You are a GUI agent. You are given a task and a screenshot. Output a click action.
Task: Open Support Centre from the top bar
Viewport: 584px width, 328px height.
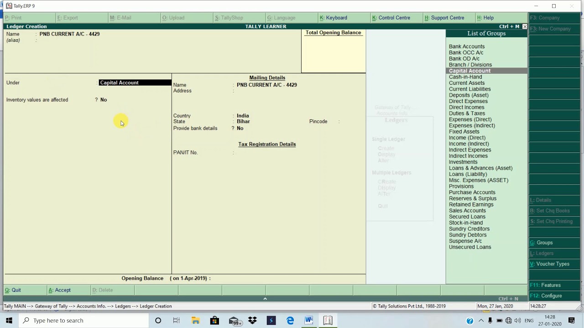(444, 18)
